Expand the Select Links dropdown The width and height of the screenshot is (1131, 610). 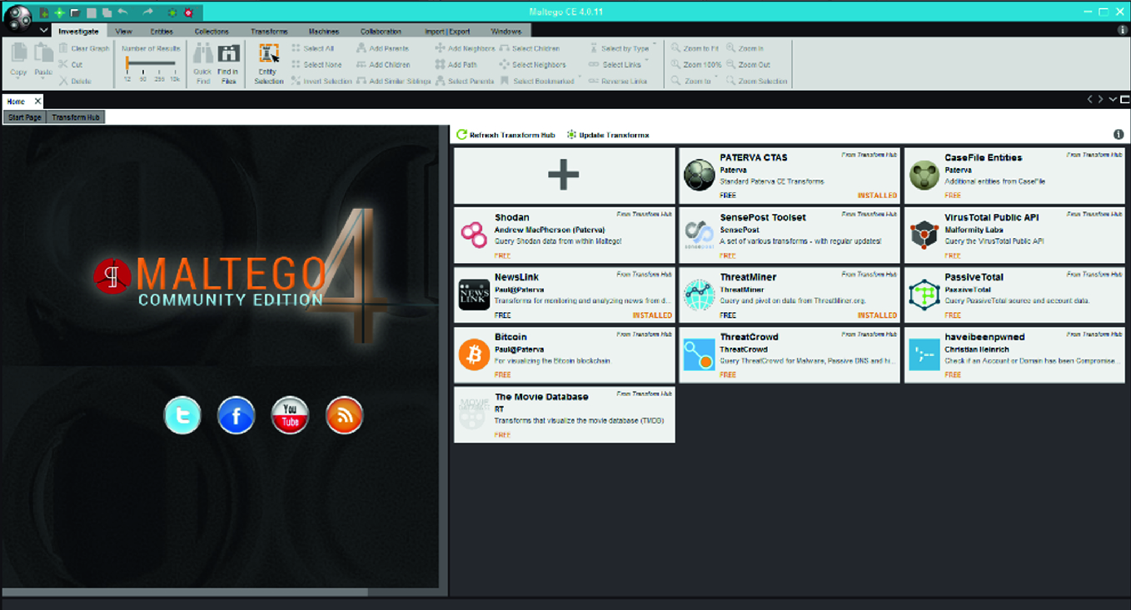click(647, 61)
